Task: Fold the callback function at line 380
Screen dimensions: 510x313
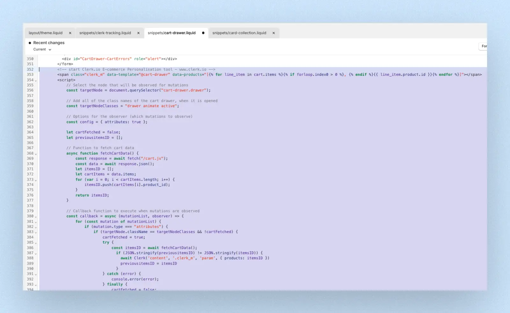Action: 36,217
